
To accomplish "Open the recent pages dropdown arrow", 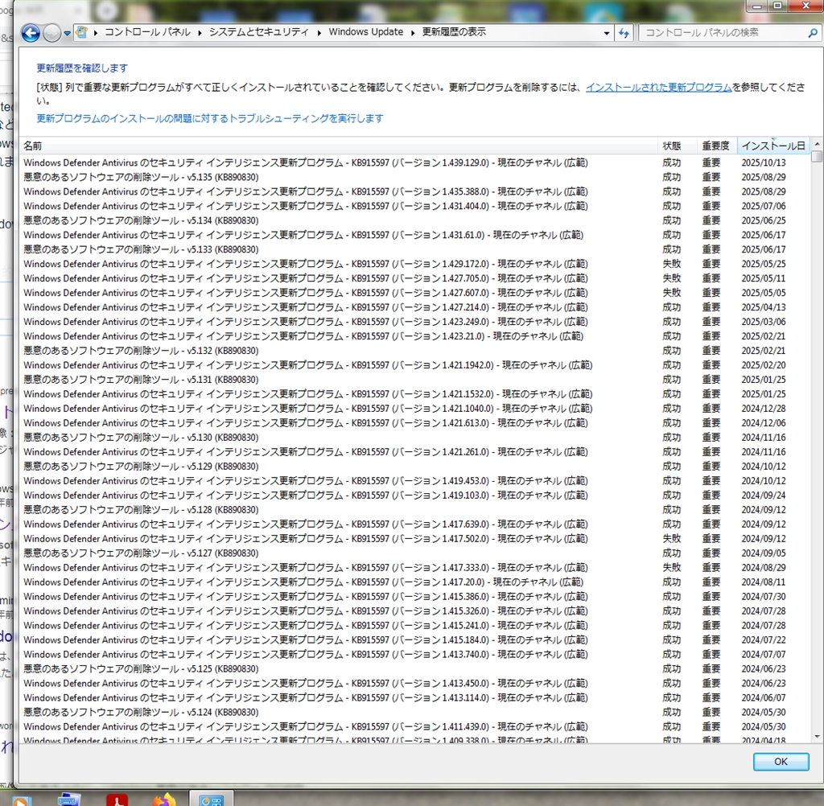I will (68, 34).
